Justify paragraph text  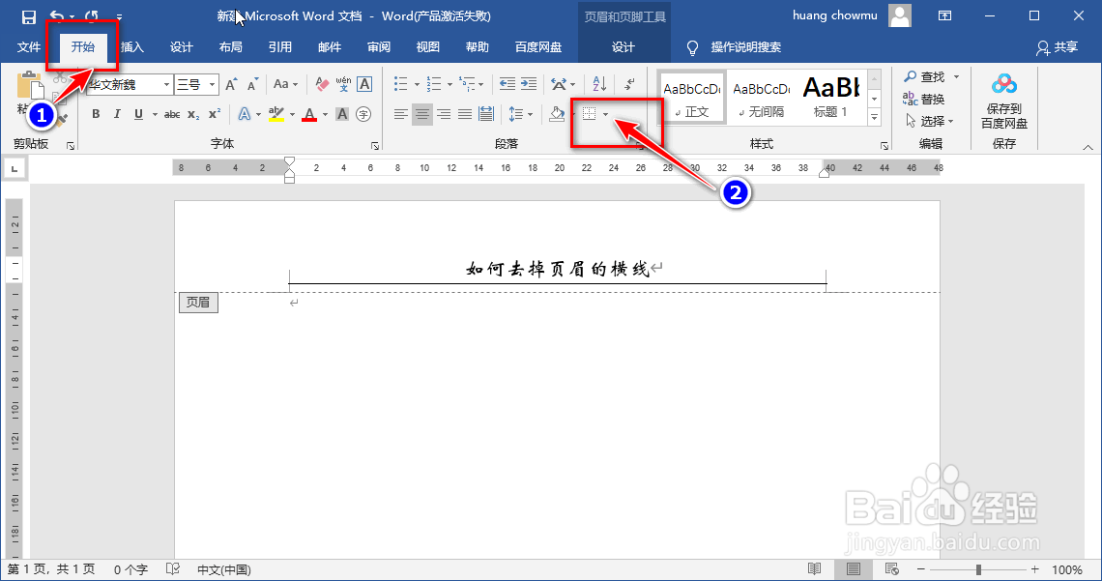pos(465,114)
